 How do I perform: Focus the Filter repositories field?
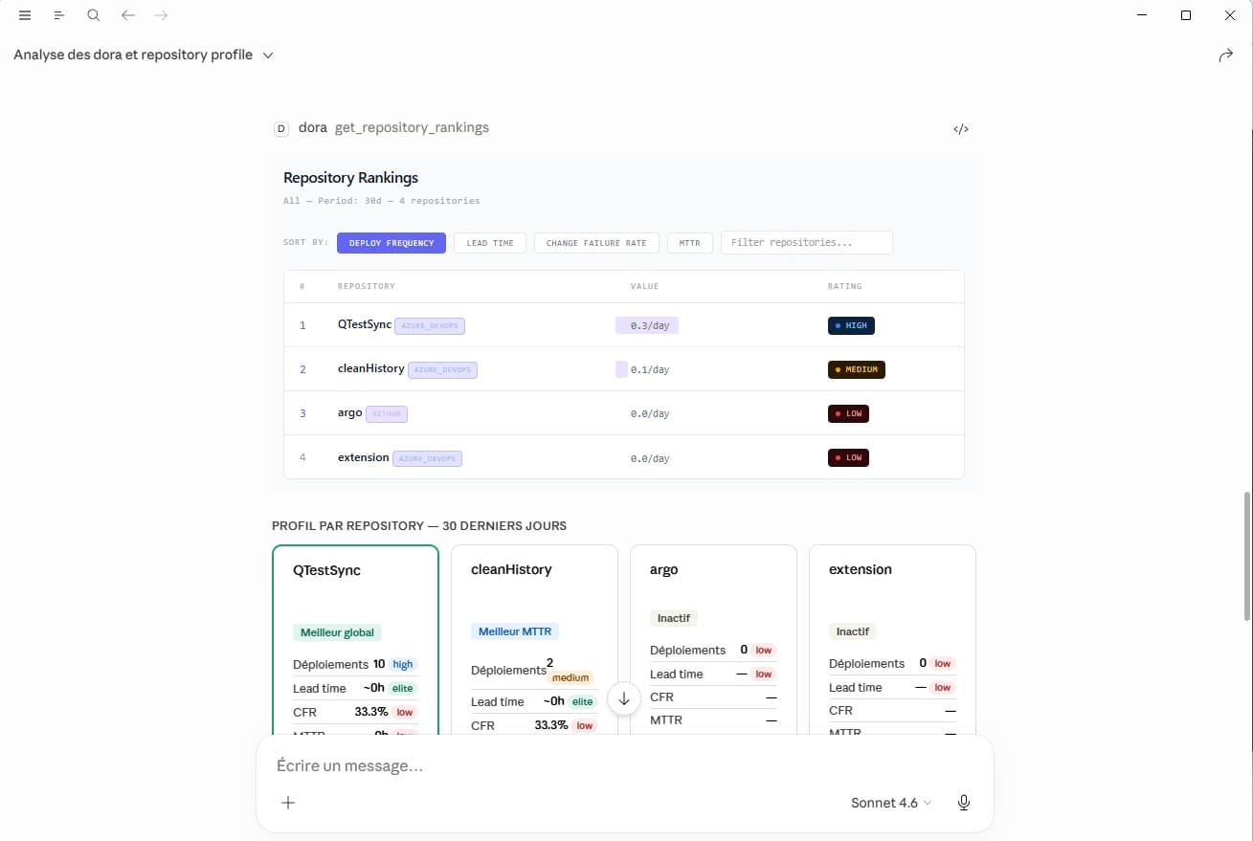(x=807, y=243)
